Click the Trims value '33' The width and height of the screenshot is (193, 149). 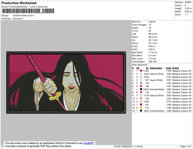point(150,31)
